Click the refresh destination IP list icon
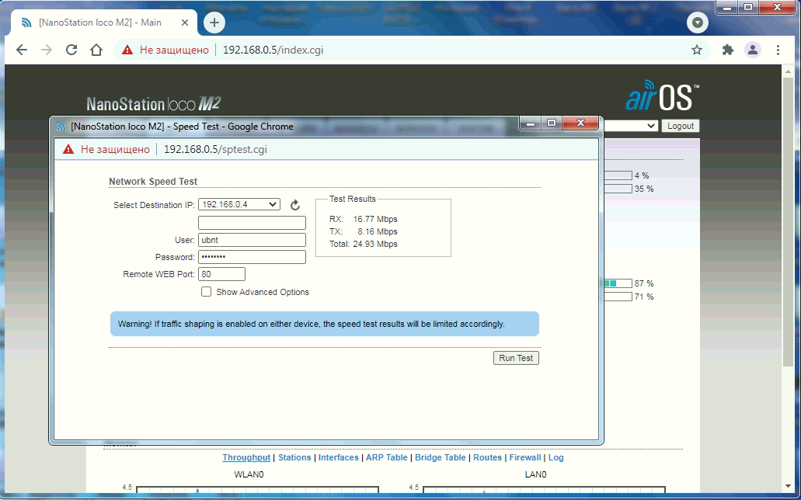The width and height of the screenshot is (801, 500). point(294,205)
